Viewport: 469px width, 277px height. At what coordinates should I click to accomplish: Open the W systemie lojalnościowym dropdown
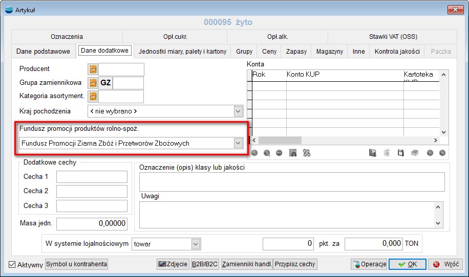click(196, 244)
